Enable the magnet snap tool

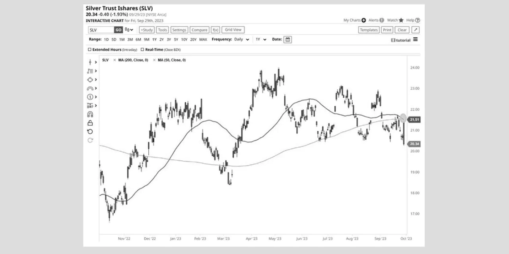point(90,114)
